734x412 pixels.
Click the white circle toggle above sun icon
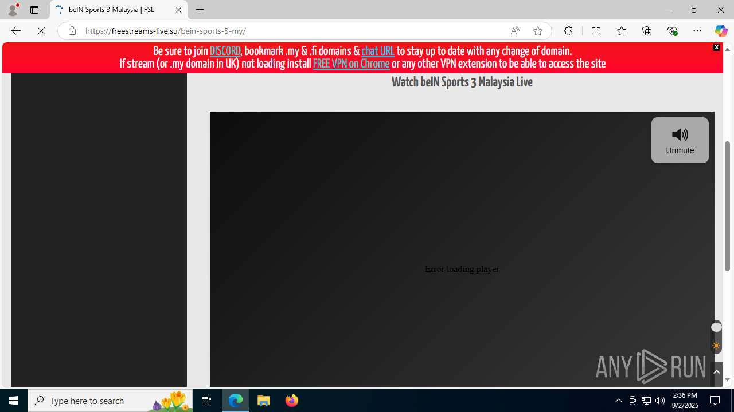click(716, 327)
